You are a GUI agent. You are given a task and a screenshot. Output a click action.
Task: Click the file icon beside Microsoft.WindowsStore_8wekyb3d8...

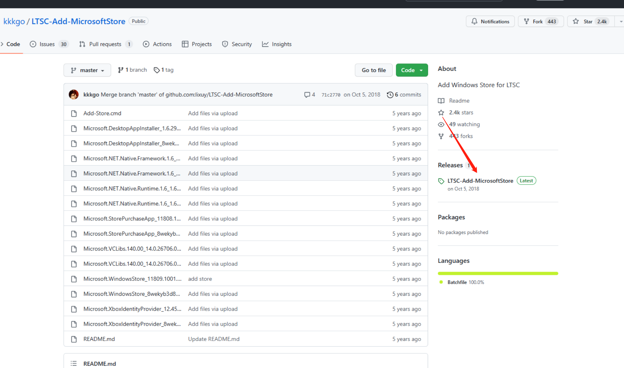74,294
